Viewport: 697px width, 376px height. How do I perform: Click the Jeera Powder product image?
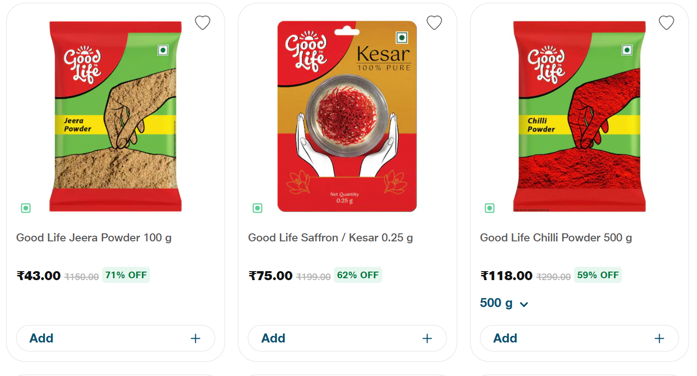115,116
